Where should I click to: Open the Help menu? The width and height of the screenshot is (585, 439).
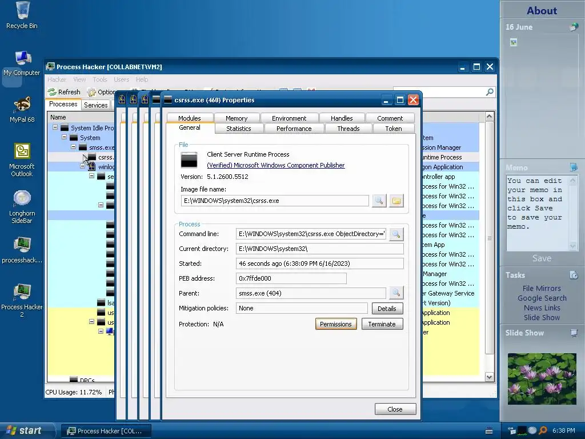coord(142,79)
